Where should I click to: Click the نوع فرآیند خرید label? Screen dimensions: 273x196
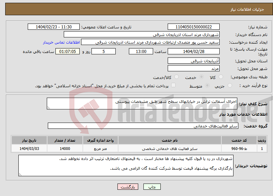point(254,86)
